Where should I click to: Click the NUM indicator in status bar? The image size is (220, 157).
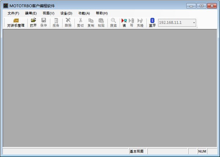tap(202, 152)
